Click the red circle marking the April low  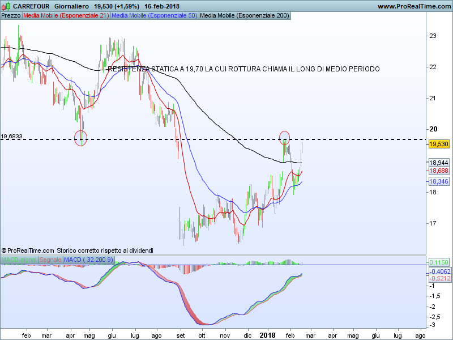[82, 138]
